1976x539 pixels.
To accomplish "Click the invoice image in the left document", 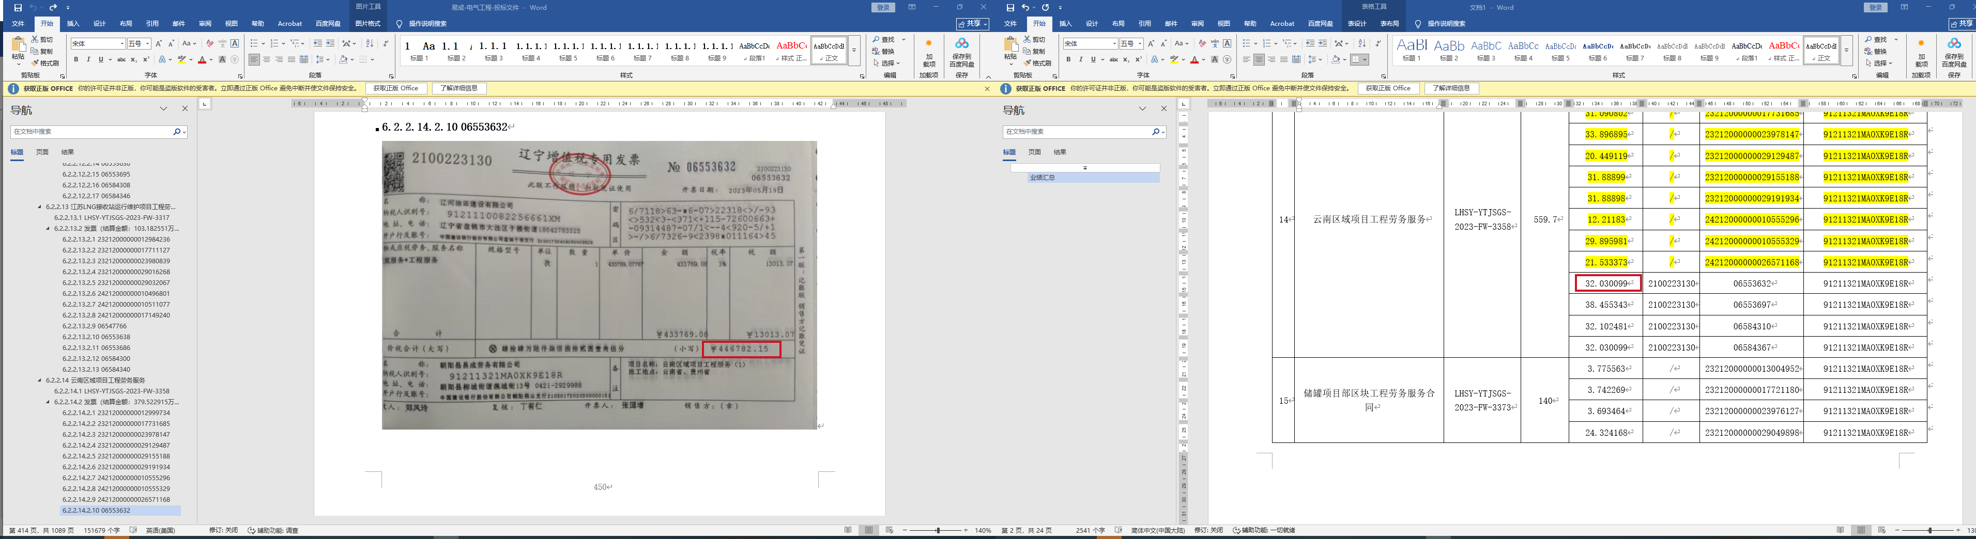I will (x=599, y=284).
